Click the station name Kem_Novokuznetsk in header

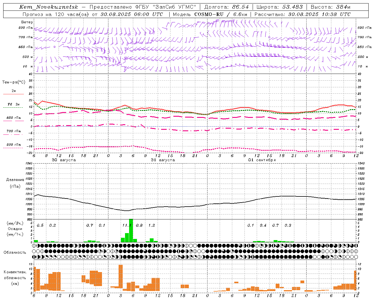tap(49, 7)
